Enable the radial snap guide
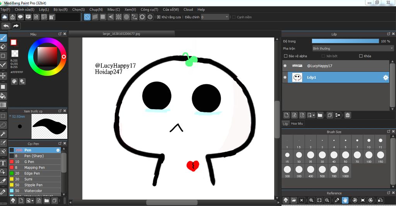Image resolution: width=396 pixels, height=206 pixels. point(118,17)
